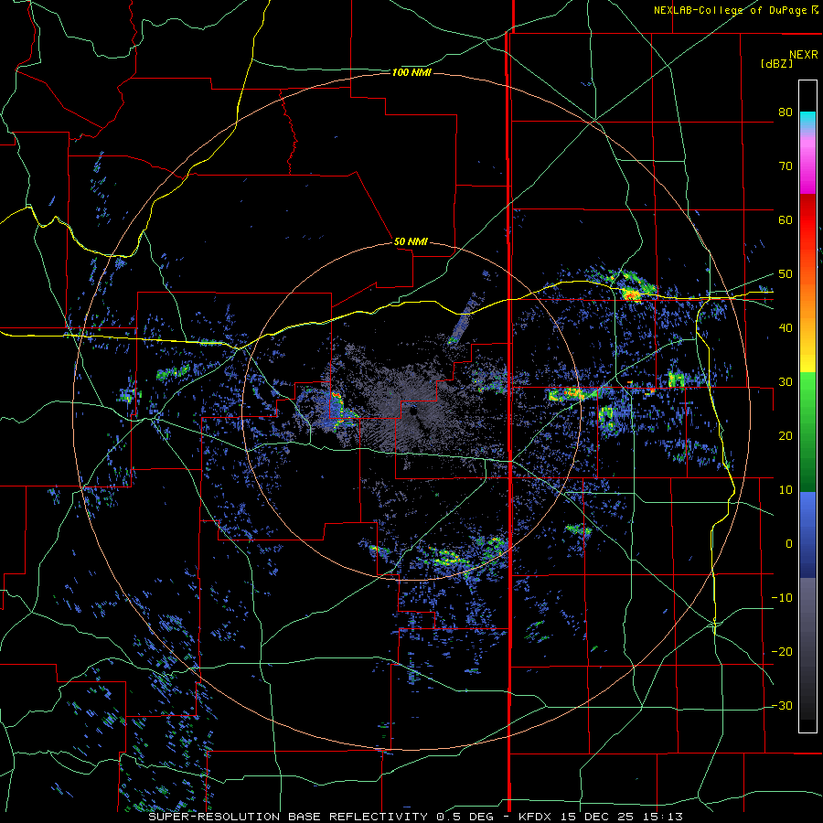This screenshot has width=823, height=823.
Task: Click the 100 NMI range ring label
Action: (411, 72)
